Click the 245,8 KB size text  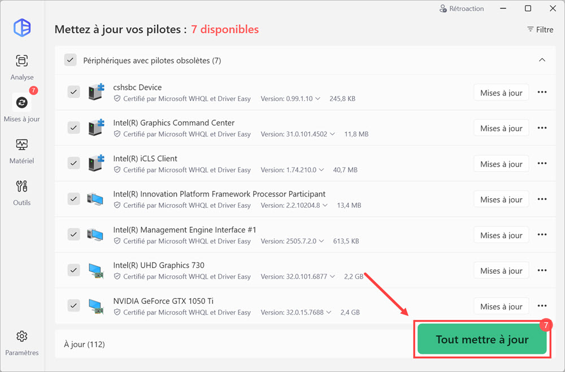(x=342, y=98)
